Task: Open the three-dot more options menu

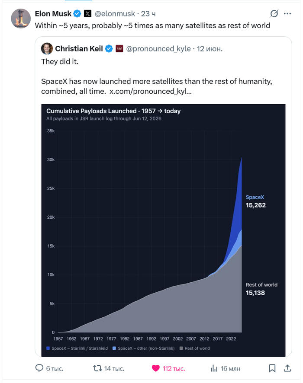Action: point(287,14)
